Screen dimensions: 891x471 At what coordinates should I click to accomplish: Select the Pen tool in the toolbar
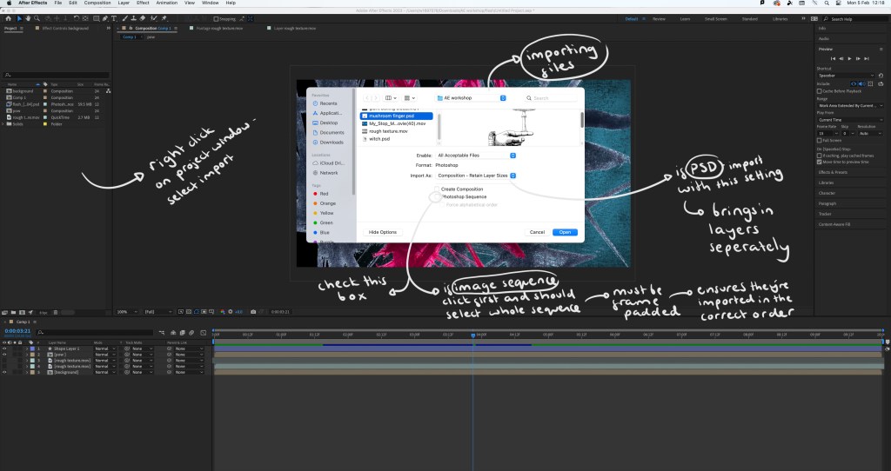pyautogui.click(x=104, y=17)
